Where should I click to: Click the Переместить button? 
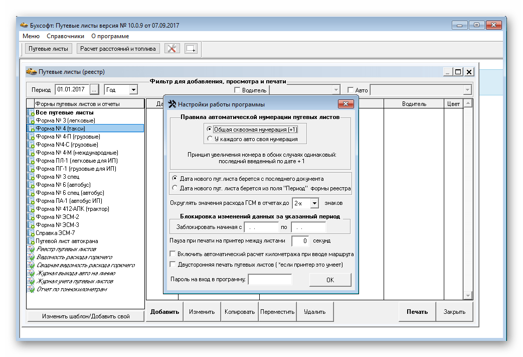(x=277, y=312)
